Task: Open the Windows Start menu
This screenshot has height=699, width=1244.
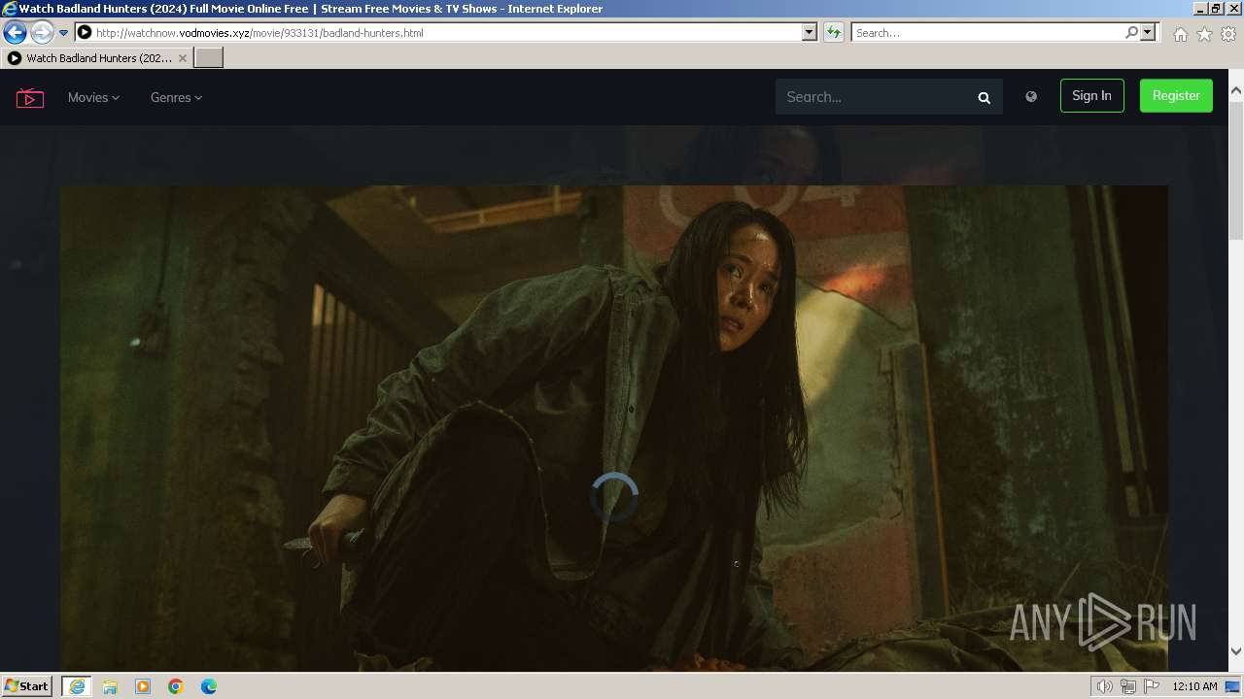Action: coord(27,685)
